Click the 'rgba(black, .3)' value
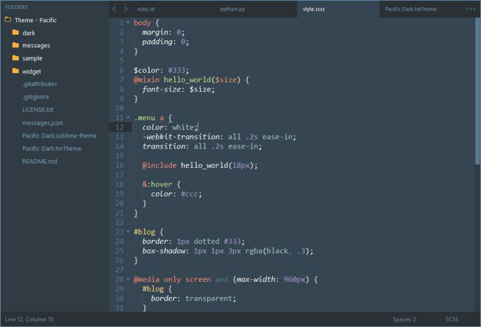 point(278,251)
